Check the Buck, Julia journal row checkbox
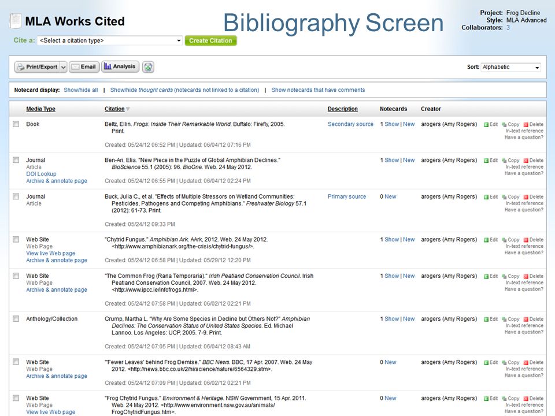 (16, 196)
